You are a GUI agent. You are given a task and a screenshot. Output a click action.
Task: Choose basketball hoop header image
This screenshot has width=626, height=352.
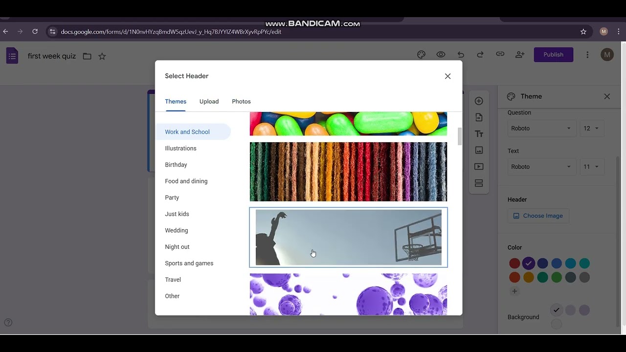(348, 238)
